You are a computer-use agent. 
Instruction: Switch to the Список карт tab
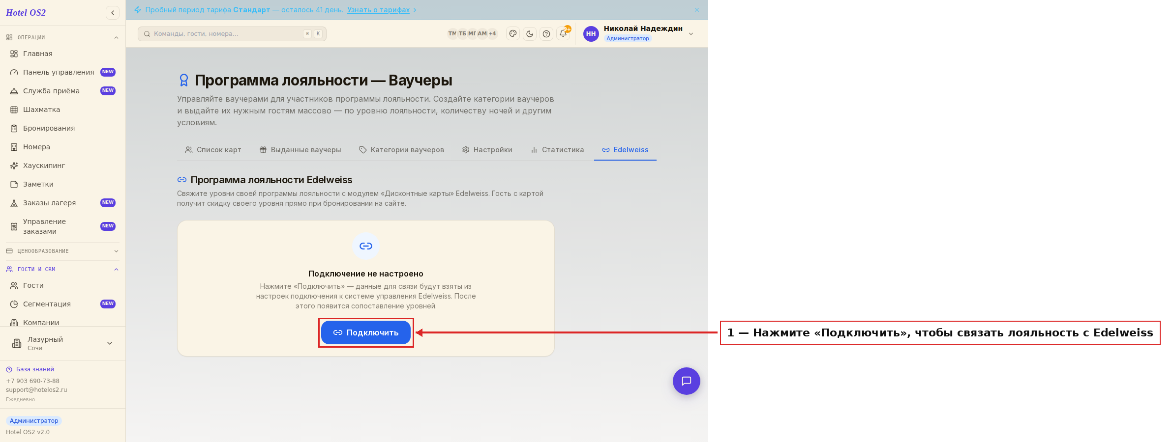click(213, 150)
